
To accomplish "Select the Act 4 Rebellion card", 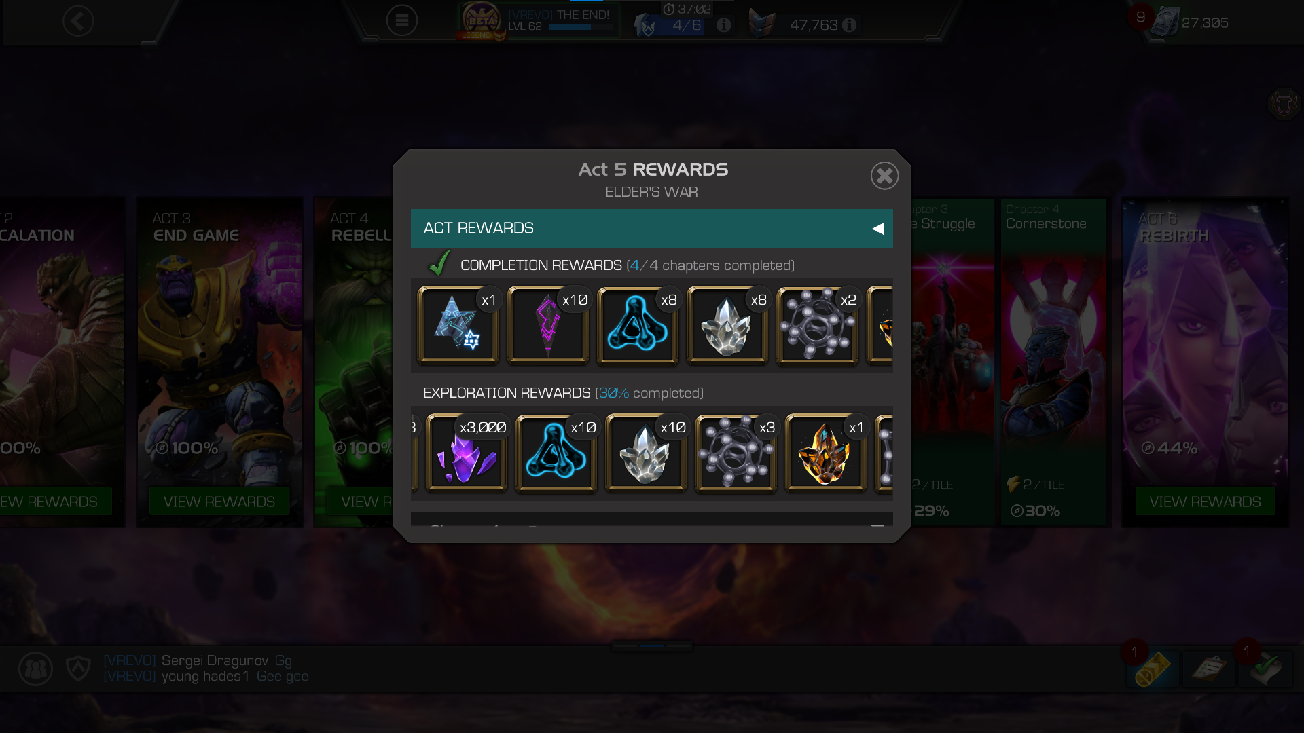I will (353, 362).
